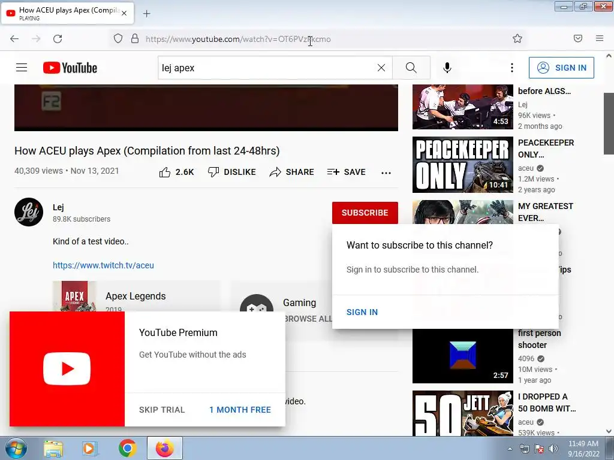Like the video with the thumbs-up icon

pos(165,172)
